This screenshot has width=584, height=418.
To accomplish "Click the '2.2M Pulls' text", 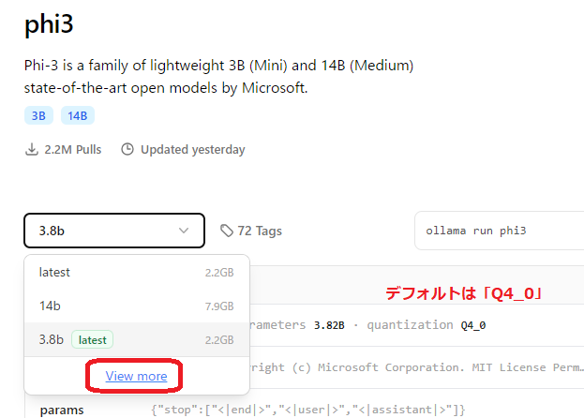I will (x=73, y=150).
